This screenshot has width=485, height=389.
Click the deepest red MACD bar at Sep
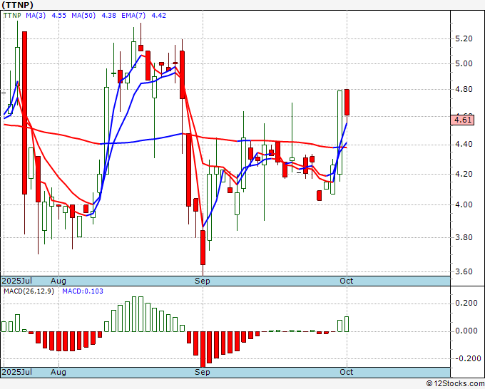click(x=203, y=349)
